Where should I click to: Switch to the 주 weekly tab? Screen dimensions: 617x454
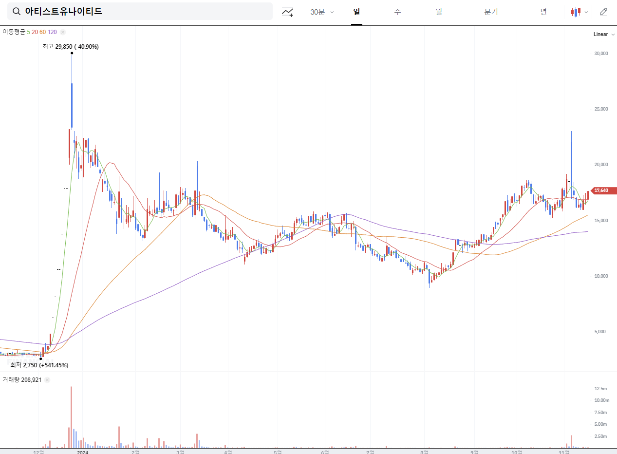(x=398, y=12)
